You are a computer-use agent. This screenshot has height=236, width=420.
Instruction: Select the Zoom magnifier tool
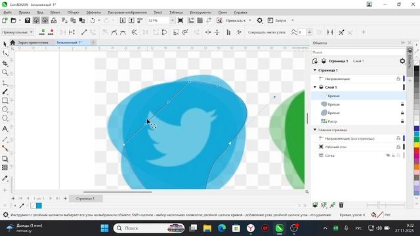point(5,73)
